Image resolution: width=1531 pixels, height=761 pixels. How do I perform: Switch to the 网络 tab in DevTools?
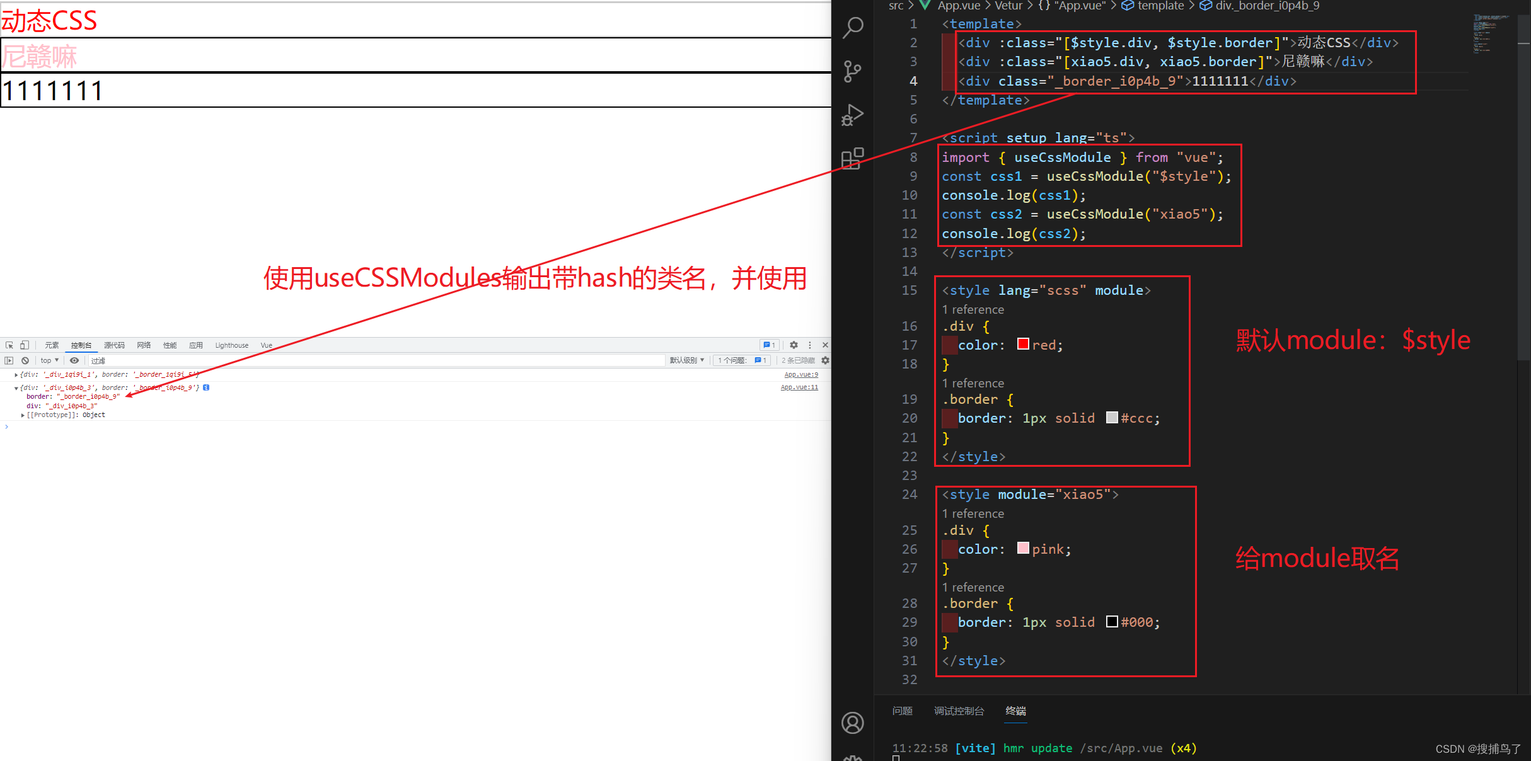(144, 345)
